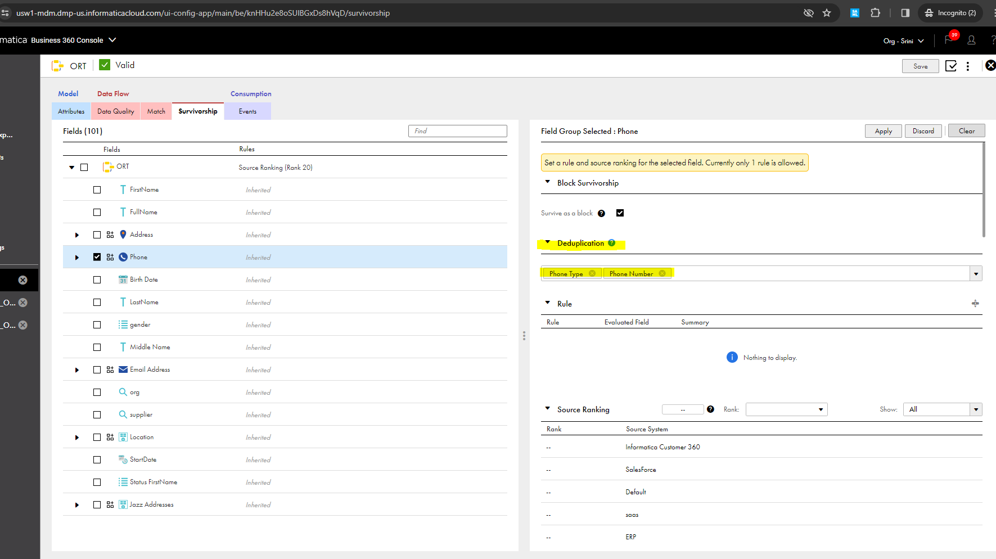Click the Survive as a block help icon
The image size is (996, 559).
pyautogui.click(x=601, y=213)
